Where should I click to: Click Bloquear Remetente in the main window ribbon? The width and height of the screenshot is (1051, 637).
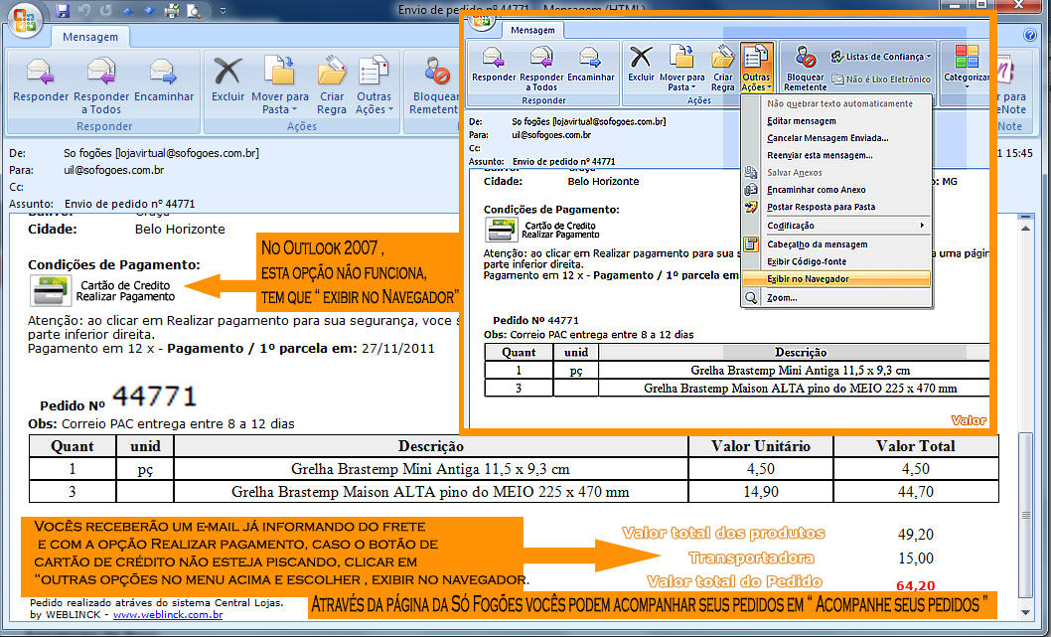434,85
